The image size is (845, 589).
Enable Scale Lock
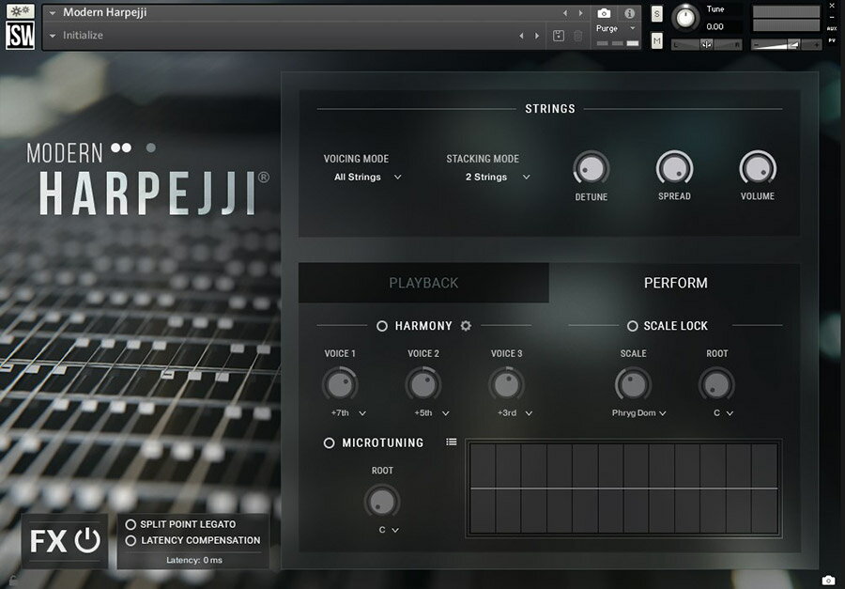[633, 326]
